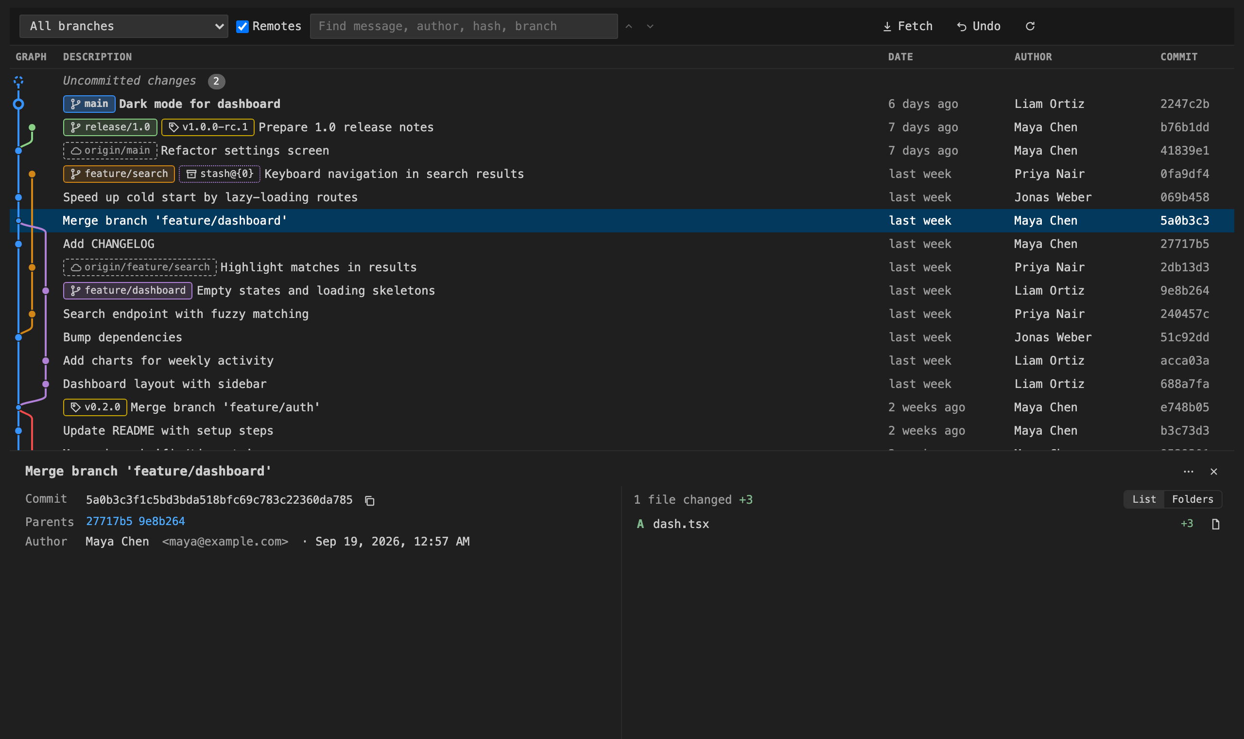
Task: Select Search endpoint with fuzzy matching commit
Action: 622,314
